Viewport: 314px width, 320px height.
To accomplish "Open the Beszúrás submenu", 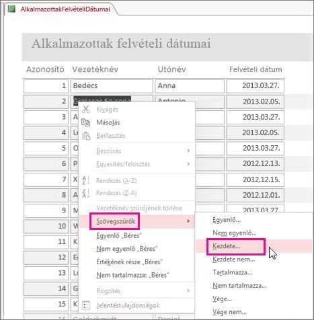I will (x=137, y=151).
